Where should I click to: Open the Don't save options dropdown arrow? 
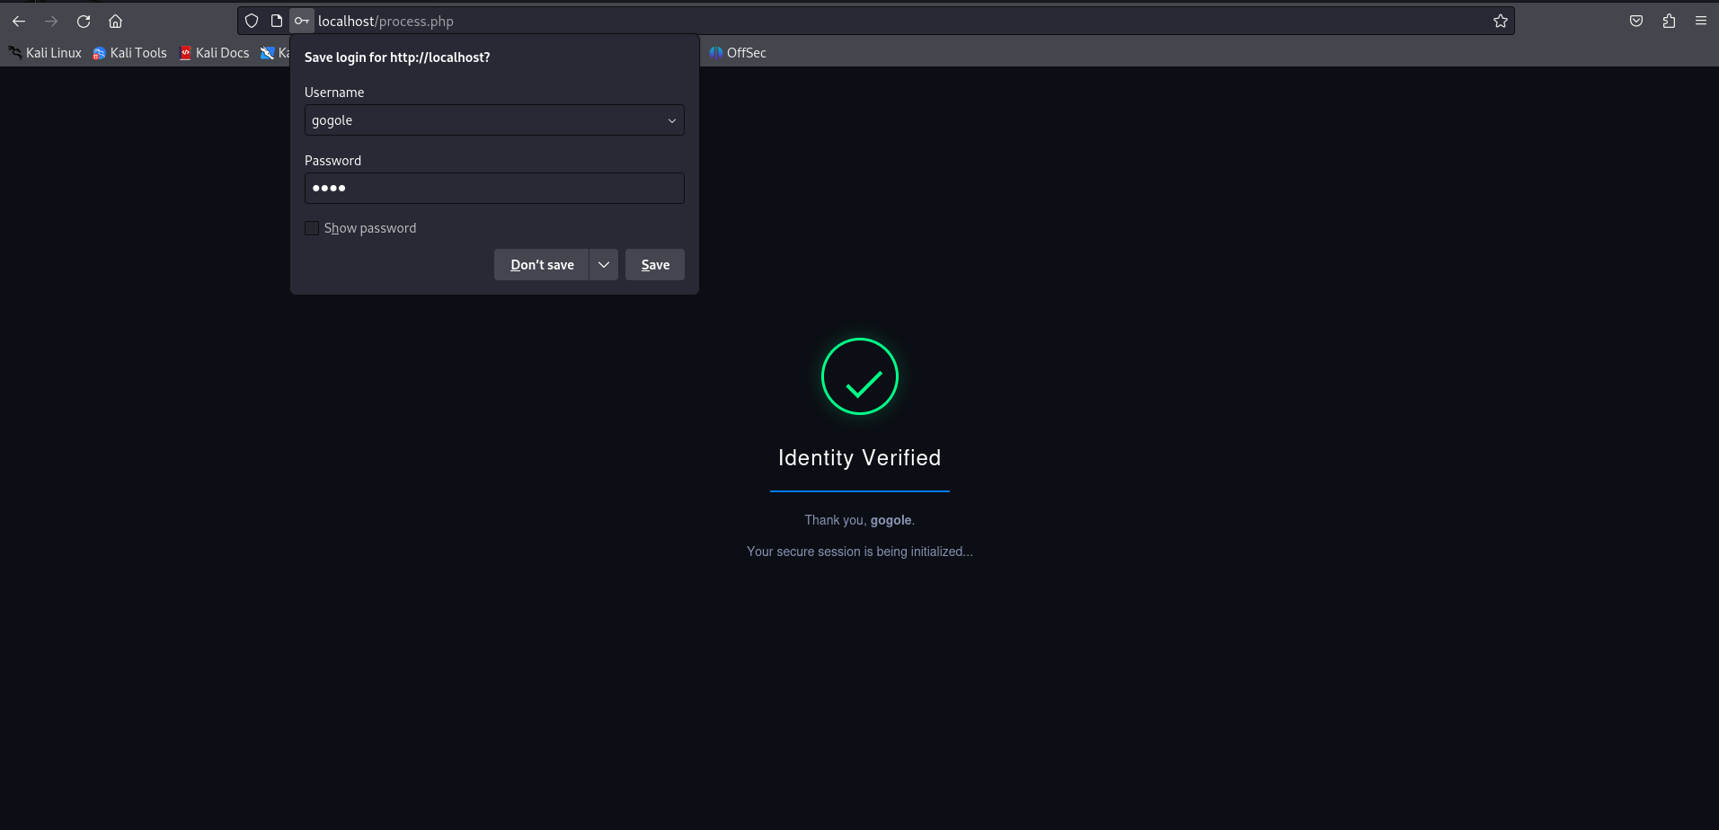point(604,265)
